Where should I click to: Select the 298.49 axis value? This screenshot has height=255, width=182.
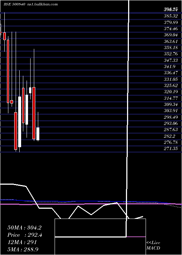(x=171, y=117)
